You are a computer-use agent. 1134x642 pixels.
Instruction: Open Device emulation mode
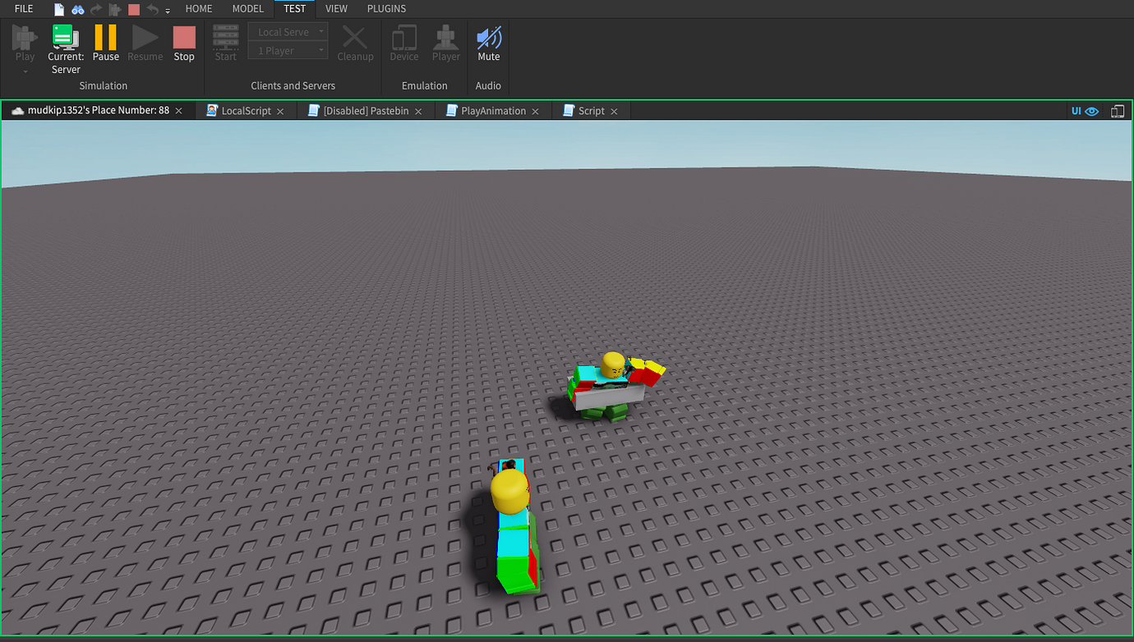click(x=403, y=43)
